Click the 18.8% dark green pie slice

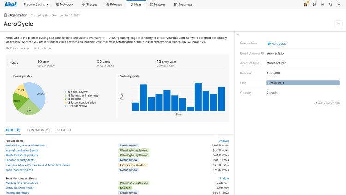(x=18, y=101)
